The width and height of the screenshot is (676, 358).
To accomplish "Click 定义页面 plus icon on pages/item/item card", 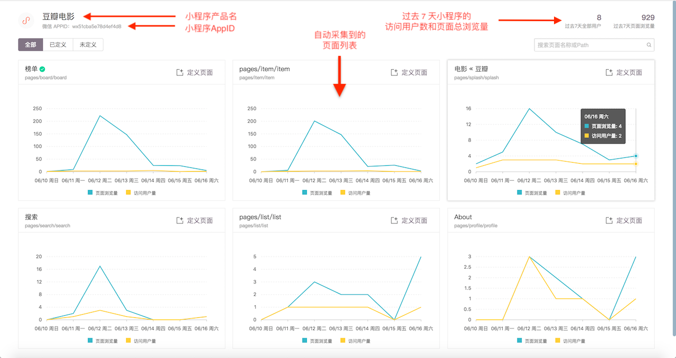I will 394,72.
